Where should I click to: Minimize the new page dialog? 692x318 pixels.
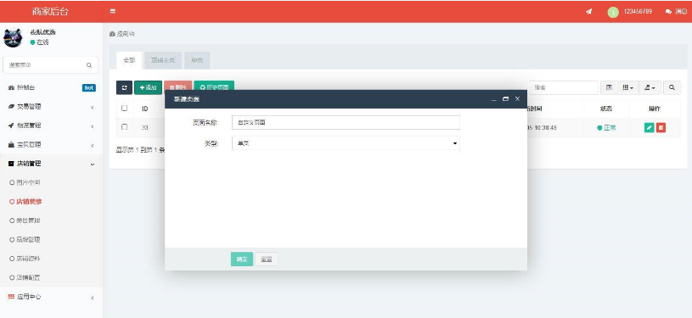point(494,99)
